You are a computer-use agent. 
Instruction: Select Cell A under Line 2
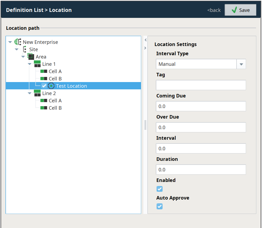click(55, 101)
